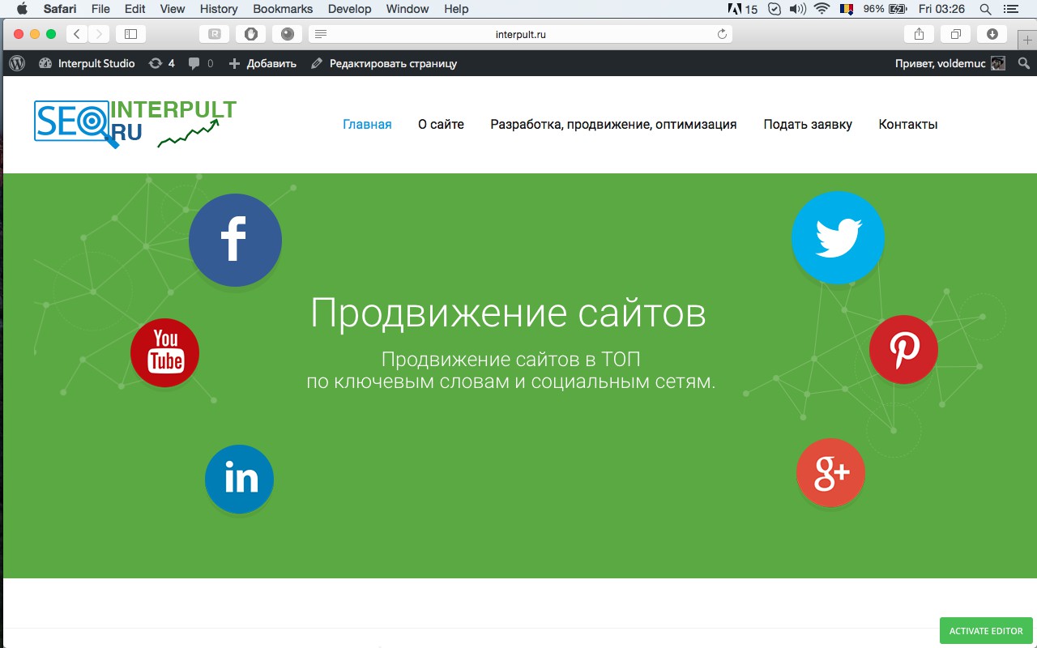Click the YouTube round icon
This screenshot has width=1037, height=648.
click(165, 352)
